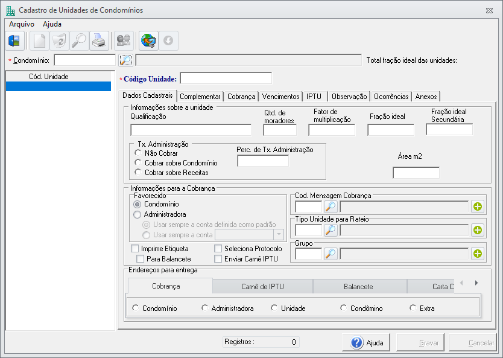Enable Imprime Etiqueta checkbox
The image size is (503, 358).
coord(134,249)
